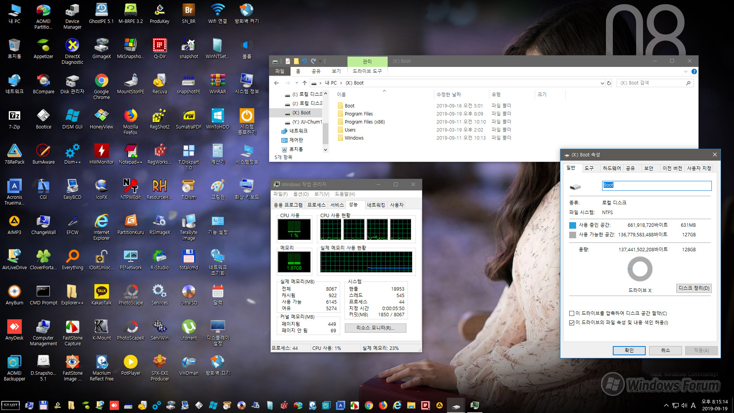Select Windows folder in Explorer list

pos(354,138)
